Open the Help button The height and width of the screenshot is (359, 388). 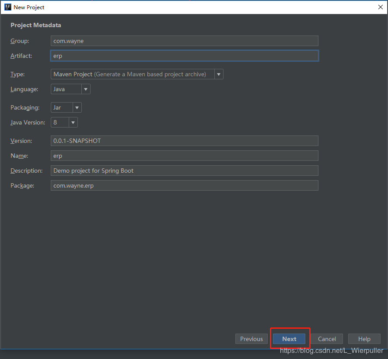click(x=364, y=339)
